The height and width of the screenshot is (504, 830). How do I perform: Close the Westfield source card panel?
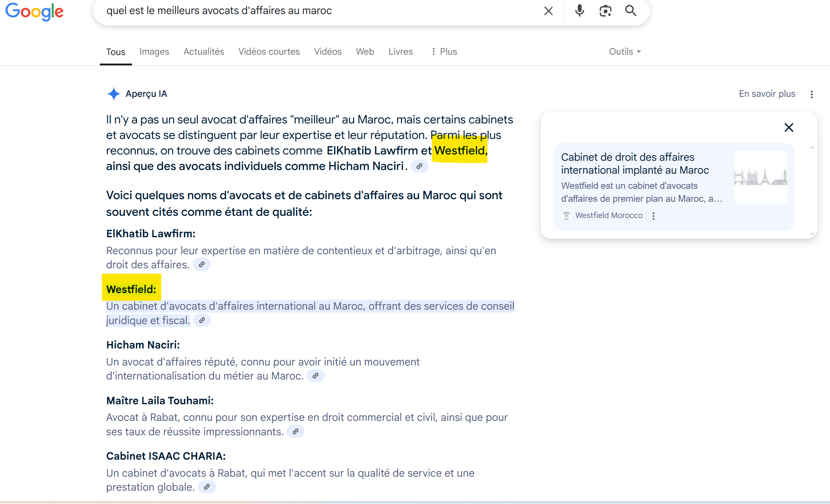click(789, 127)
